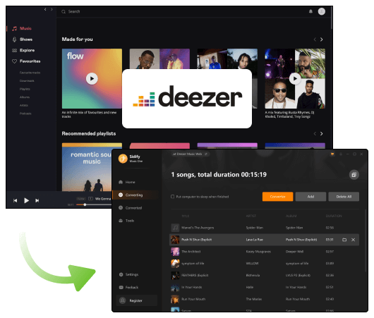Image resolution: width=374 pixels, height=318 pixels.
Task: Select The Architect track row
Action: click(265, 252)
